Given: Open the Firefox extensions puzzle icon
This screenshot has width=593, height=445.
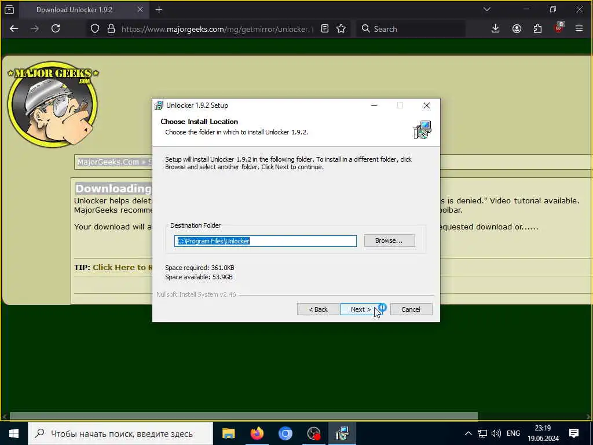Looking at the screenshot, I should (x=537, y=29).
